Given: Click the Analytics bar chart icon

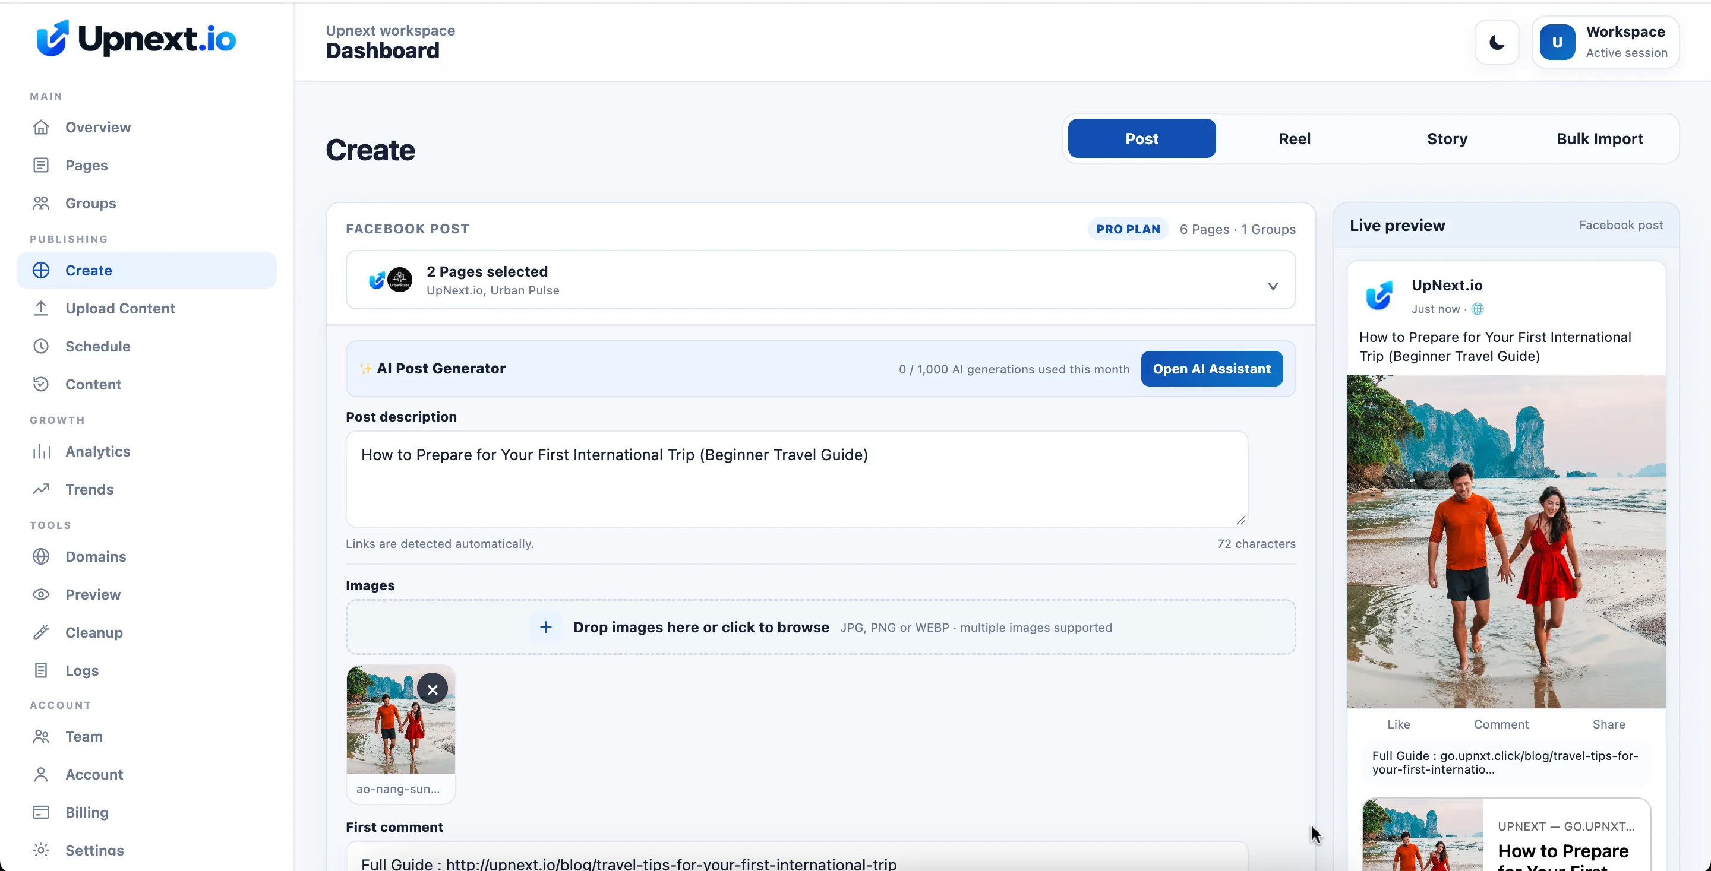Looking at the screenshot, I should point(41,451).
